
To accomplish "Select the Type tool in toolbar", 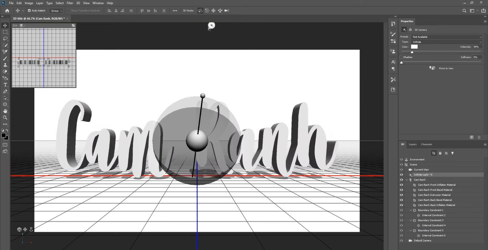I will point(5,85).
